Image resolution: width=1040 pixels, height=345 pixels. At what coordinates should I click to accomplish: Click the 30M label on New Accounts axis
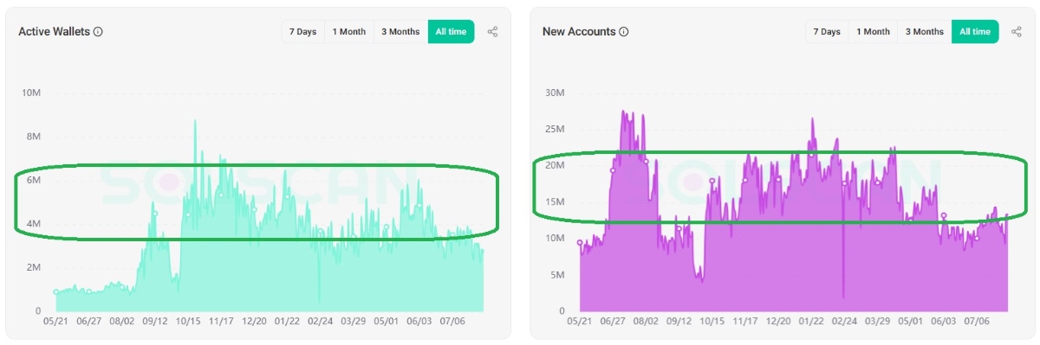pos(555,93)
